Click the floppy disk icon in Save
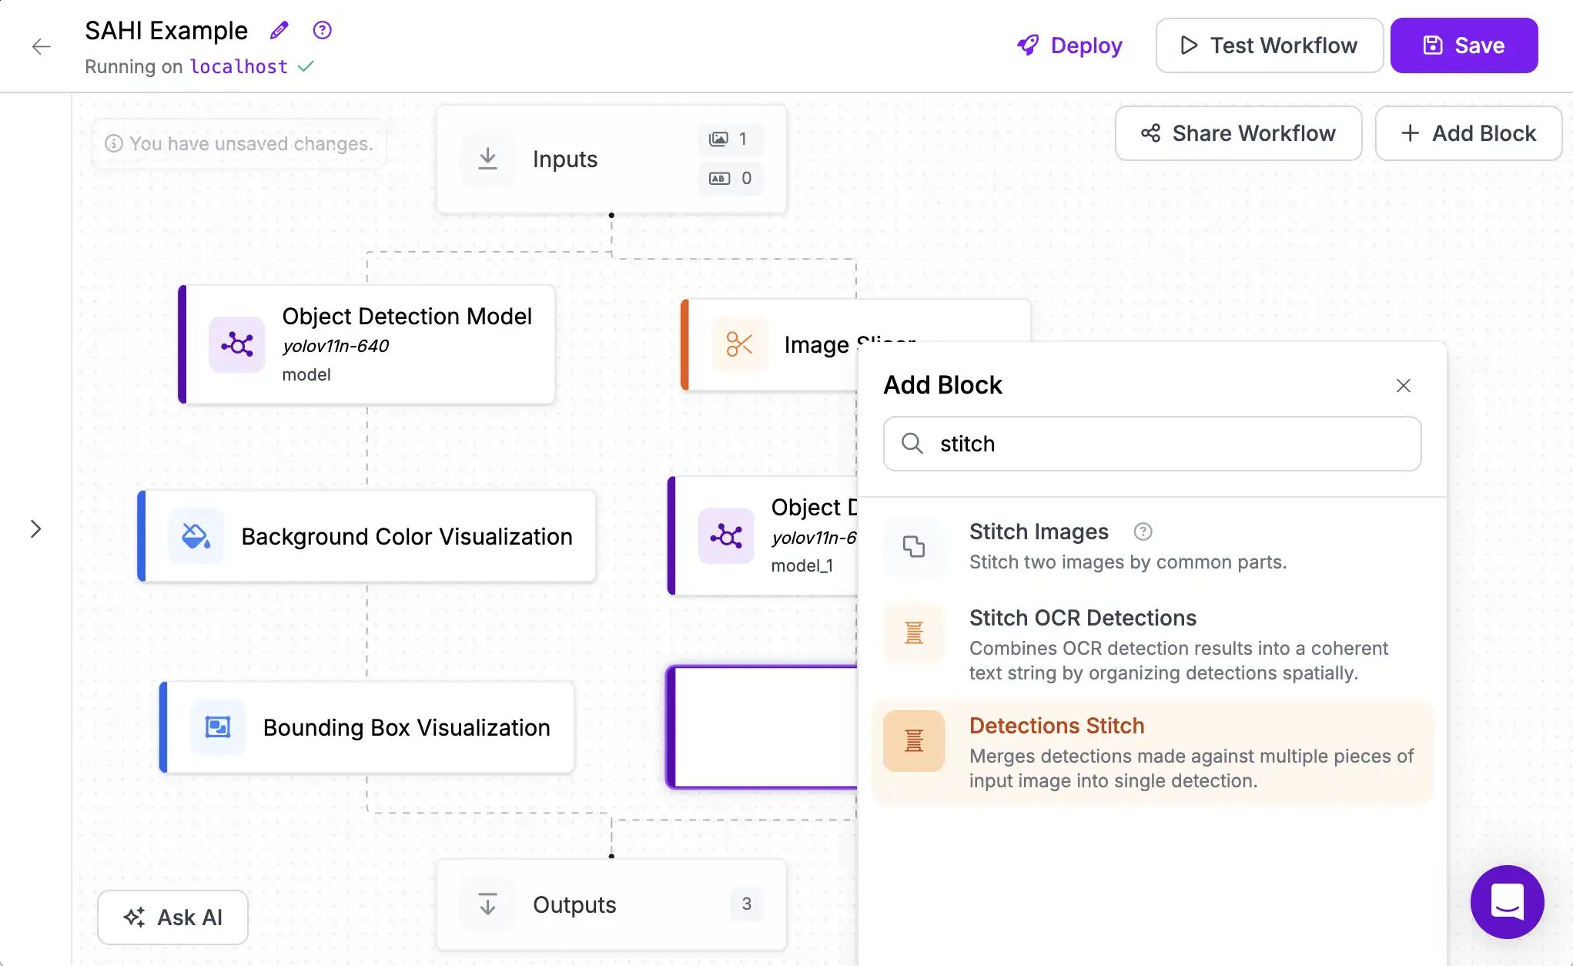The height and width of the screenshot is (966, 1573). click(1432, 45)
